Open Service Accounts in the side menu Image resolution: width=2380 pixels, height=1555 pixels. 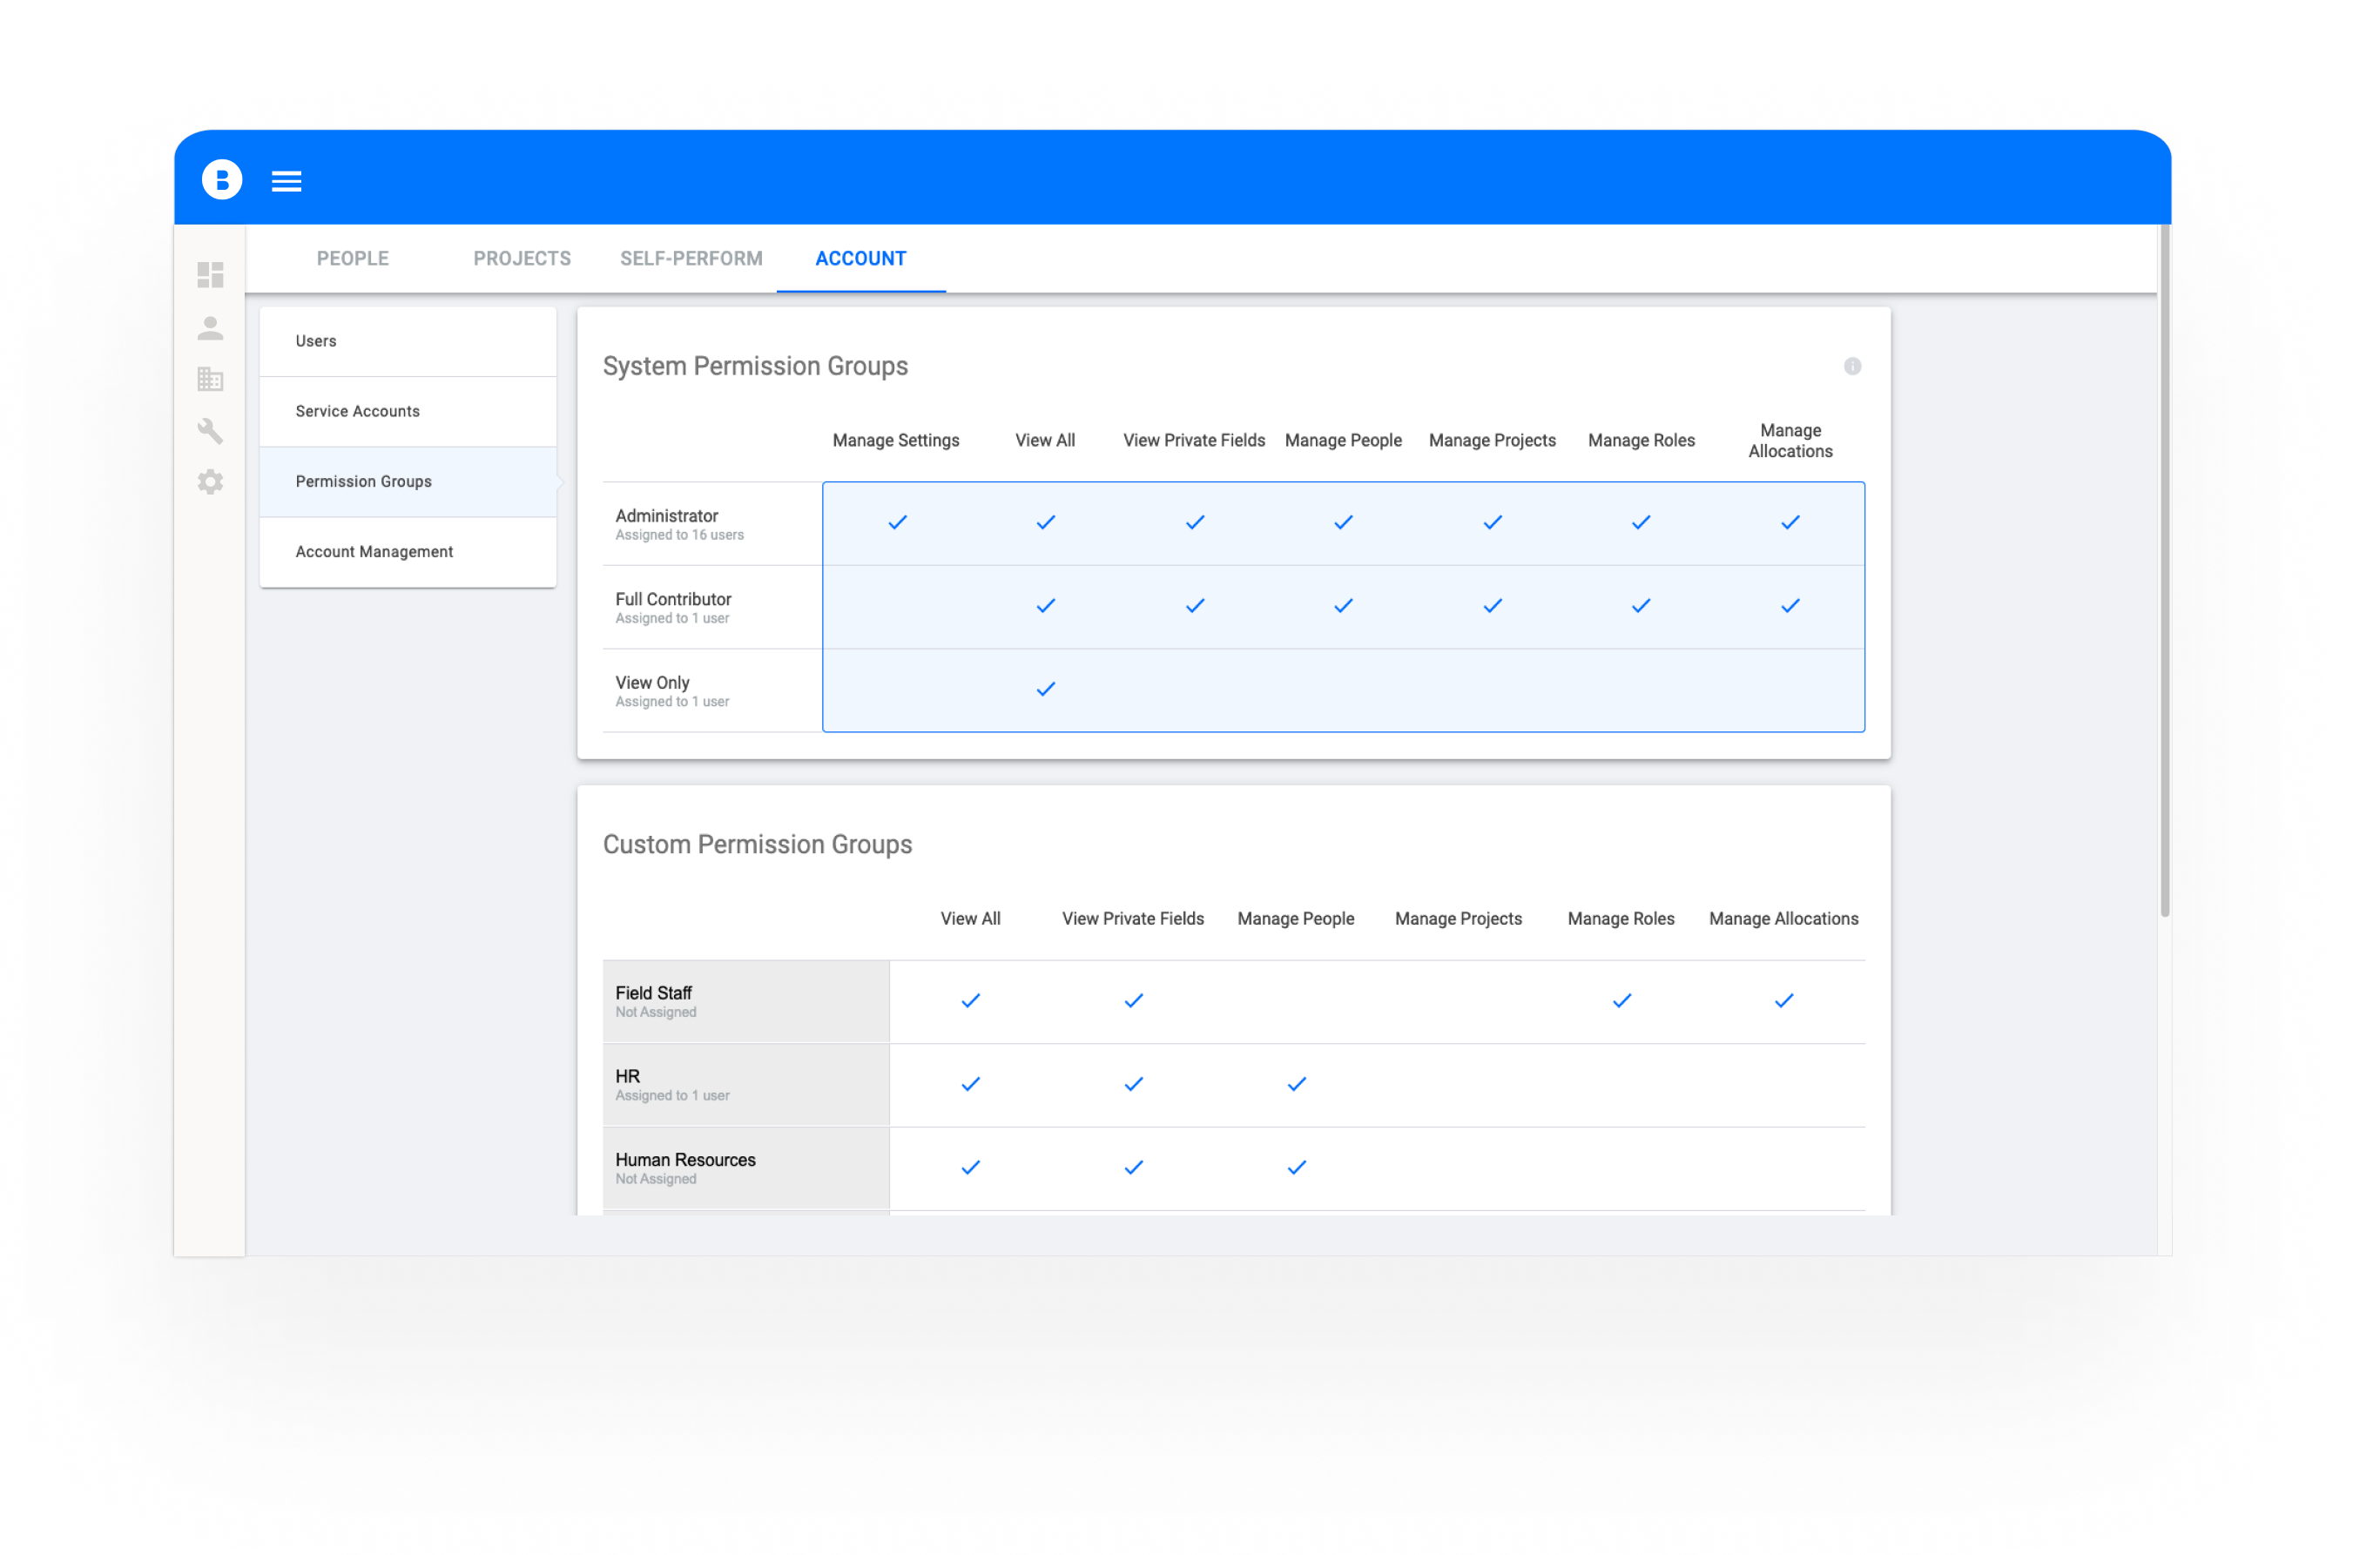[357, 411]
